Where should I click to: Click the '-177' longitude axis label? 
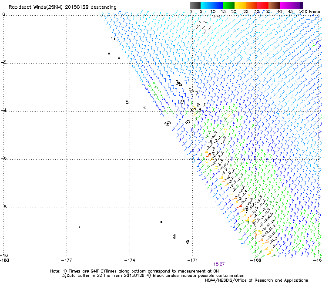coord(67,260)
